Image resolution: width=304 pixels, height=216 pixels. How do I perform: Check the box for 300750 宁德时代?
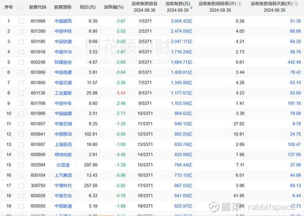tap(21, 186)
